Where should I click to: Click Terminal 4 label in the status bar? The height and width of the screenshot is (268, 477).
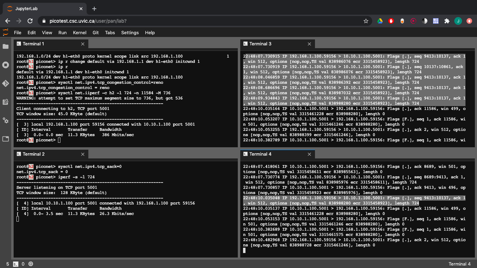tap(459, 264)
